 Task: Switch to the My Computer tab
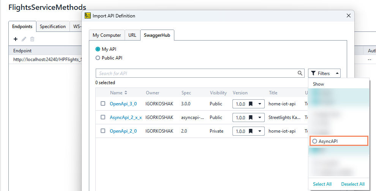point(107,35)
